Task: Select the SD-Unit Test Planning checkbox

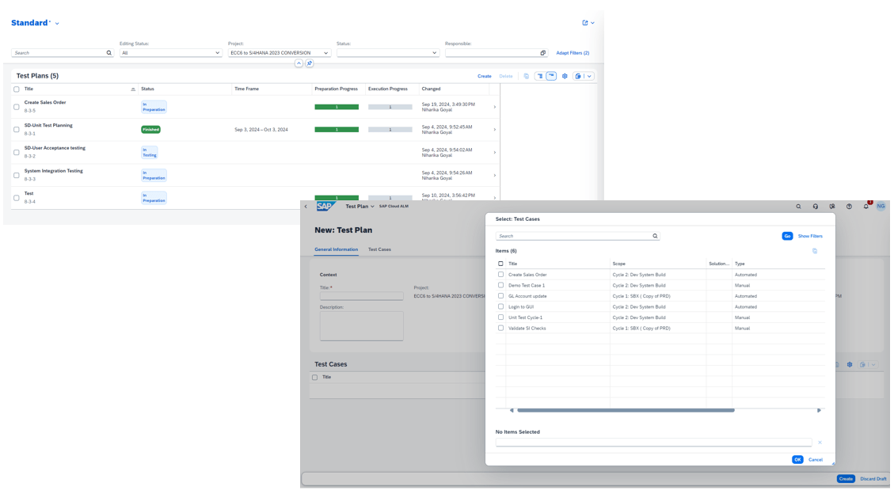Action: 17,130
